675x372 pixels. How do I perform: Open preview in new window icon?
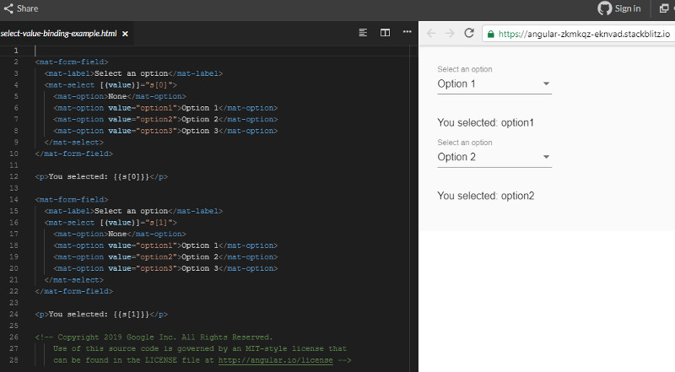(664, 8)
